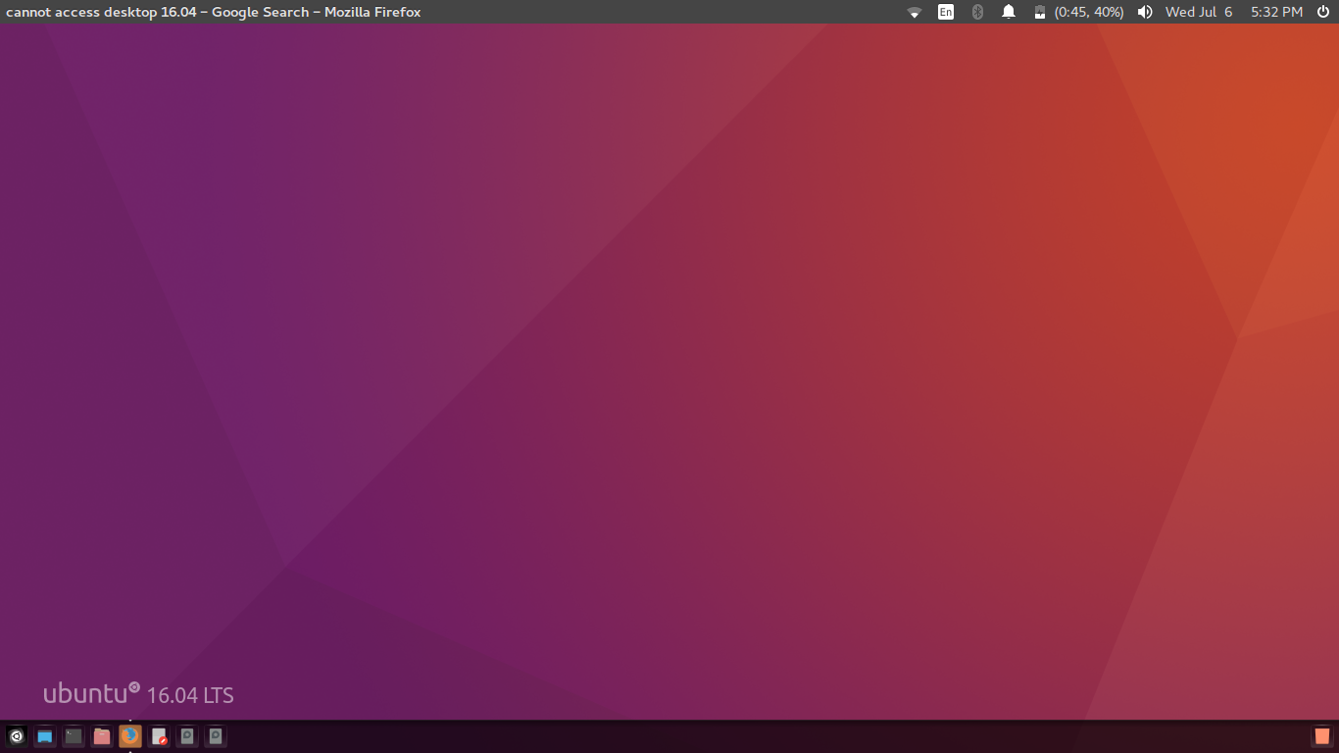Viewport: 1339px width, 753px height.
Task: Open the first of the two drive icons
Action: 187,736
